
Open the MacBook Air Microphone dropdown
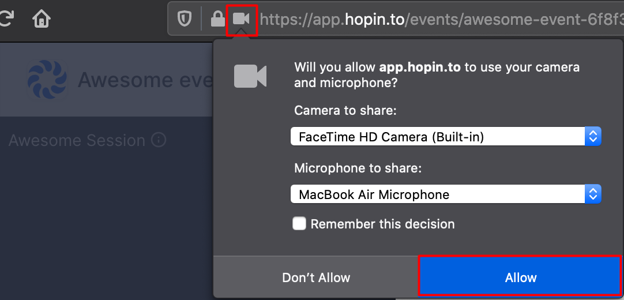(x=446, y=194)
